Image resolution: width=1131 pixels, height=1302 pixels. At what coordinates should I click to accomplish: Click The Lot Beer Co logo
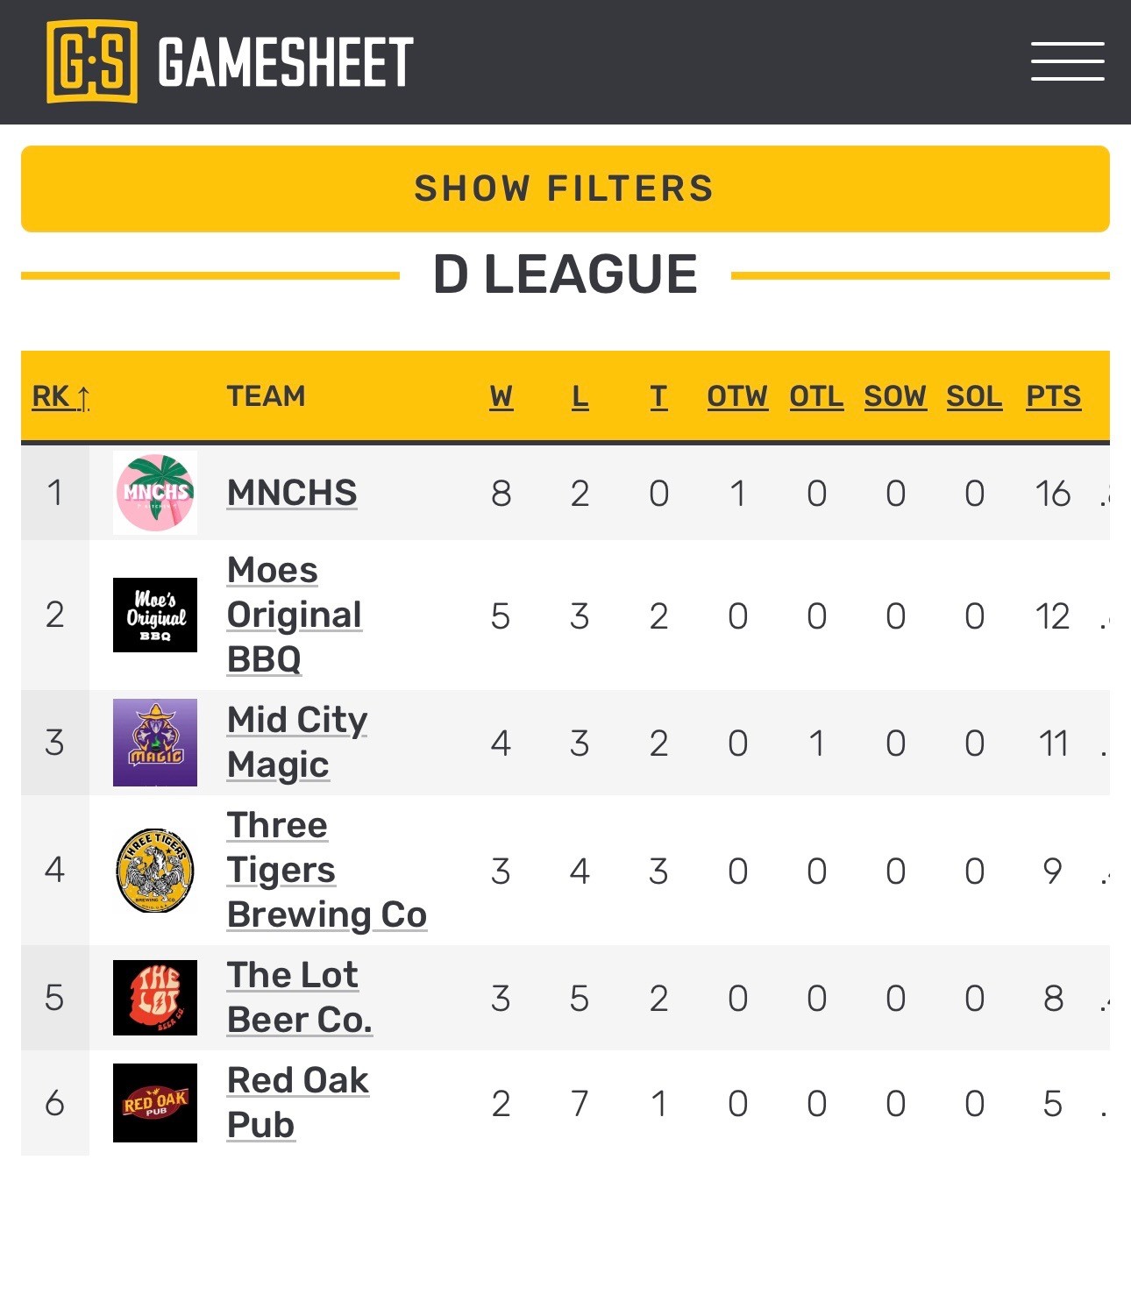(x=155, y=998)
